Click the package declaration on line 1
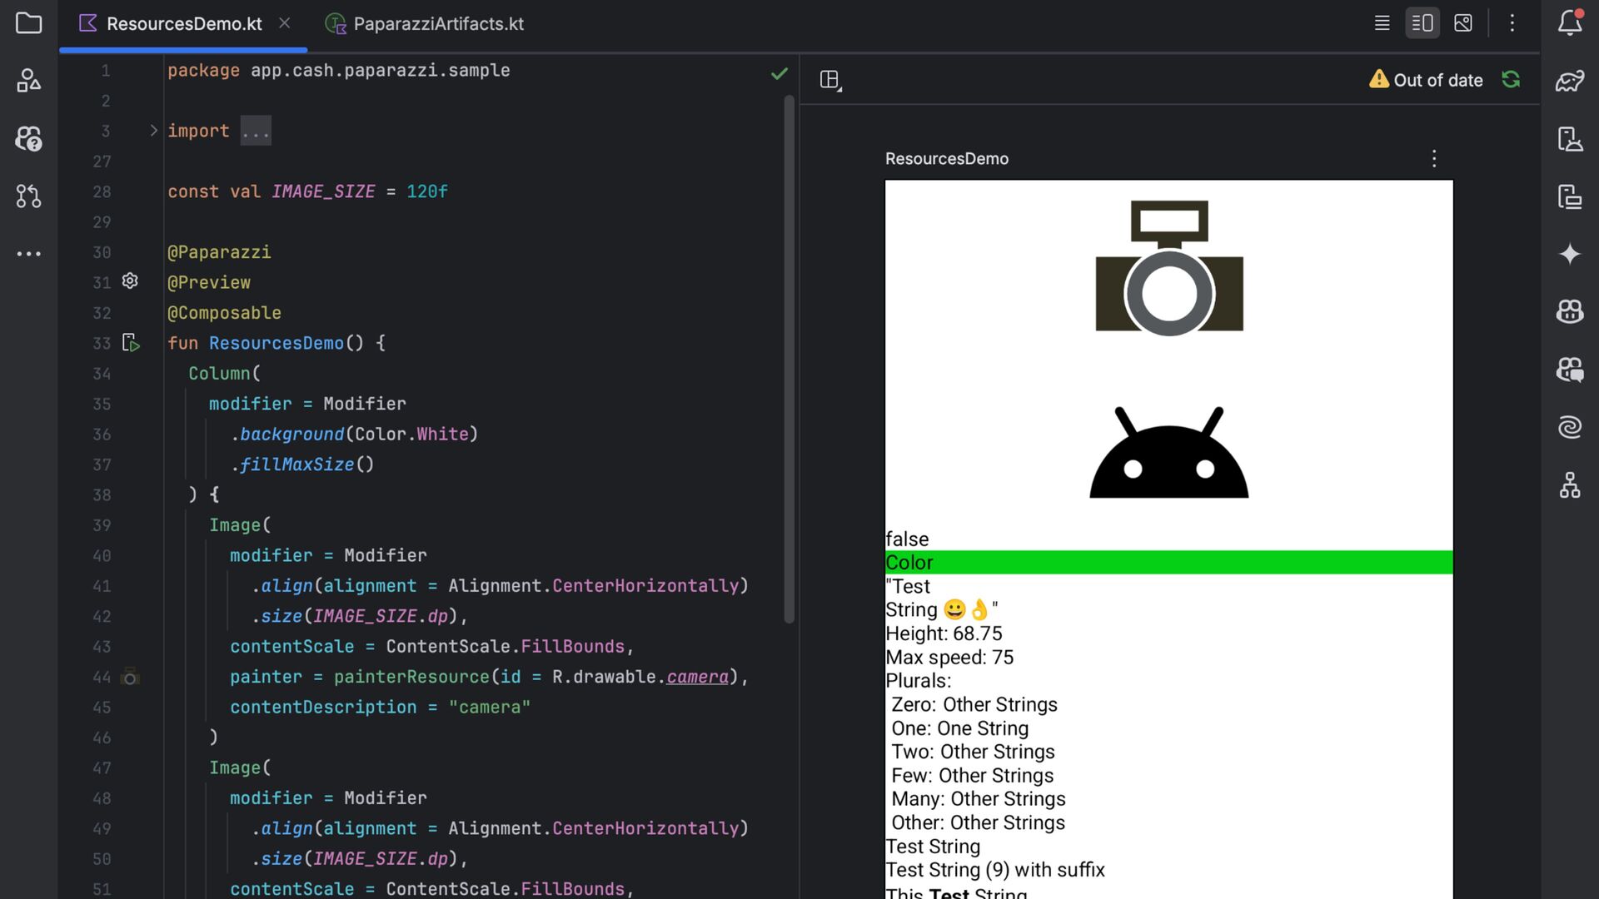The width and height of the screenshot is (1599, 899). coord(338,70)
